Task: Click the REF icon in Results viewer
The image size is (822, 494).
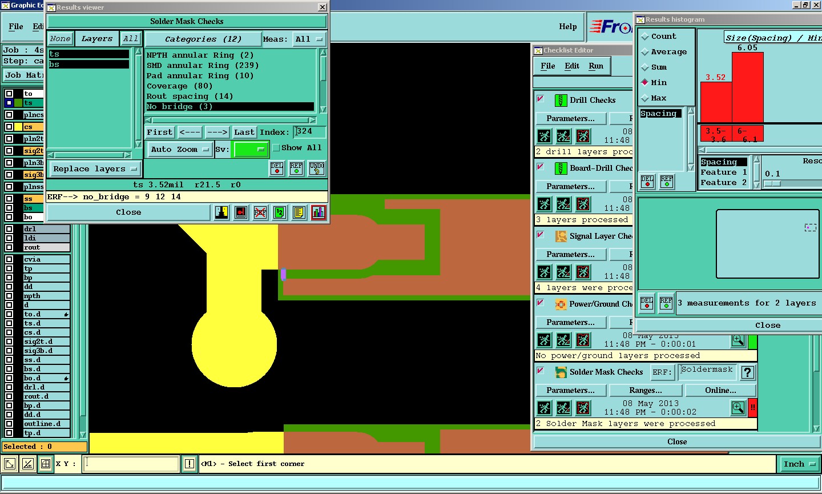Action: [296, 168]
